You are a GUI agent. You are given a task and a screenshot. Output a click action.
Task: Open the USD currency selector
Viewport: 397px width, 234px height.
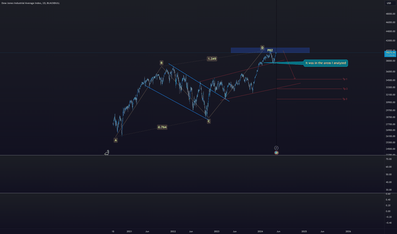click(x=389, y=3)
